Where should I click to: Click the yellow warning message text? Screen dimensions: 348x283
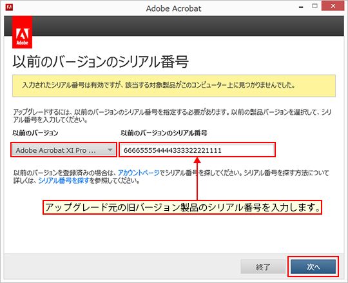coord(159,85)
